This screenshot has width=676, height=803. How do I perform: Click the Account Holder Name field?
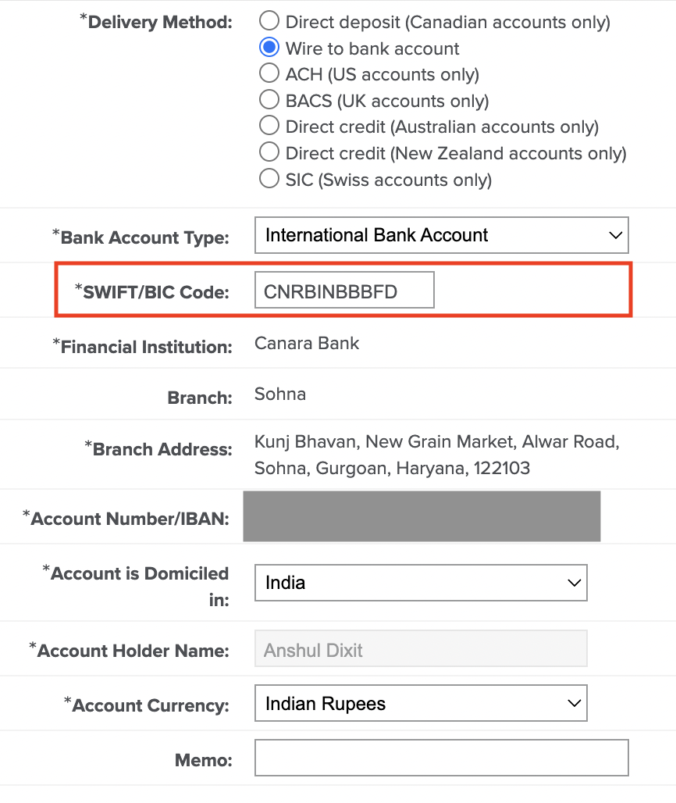click(420, 650)
